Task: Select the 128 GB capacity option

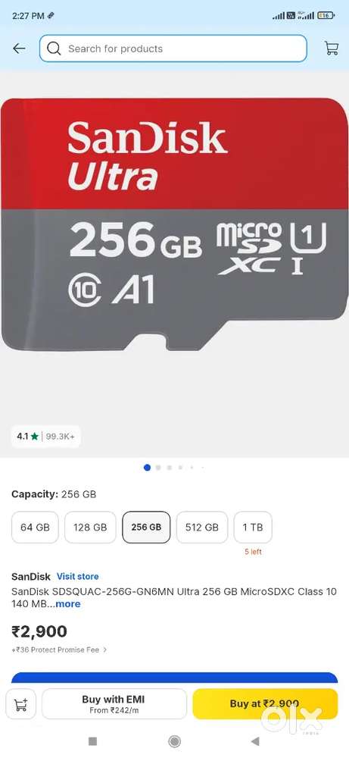Action: (x=90, y=528)
